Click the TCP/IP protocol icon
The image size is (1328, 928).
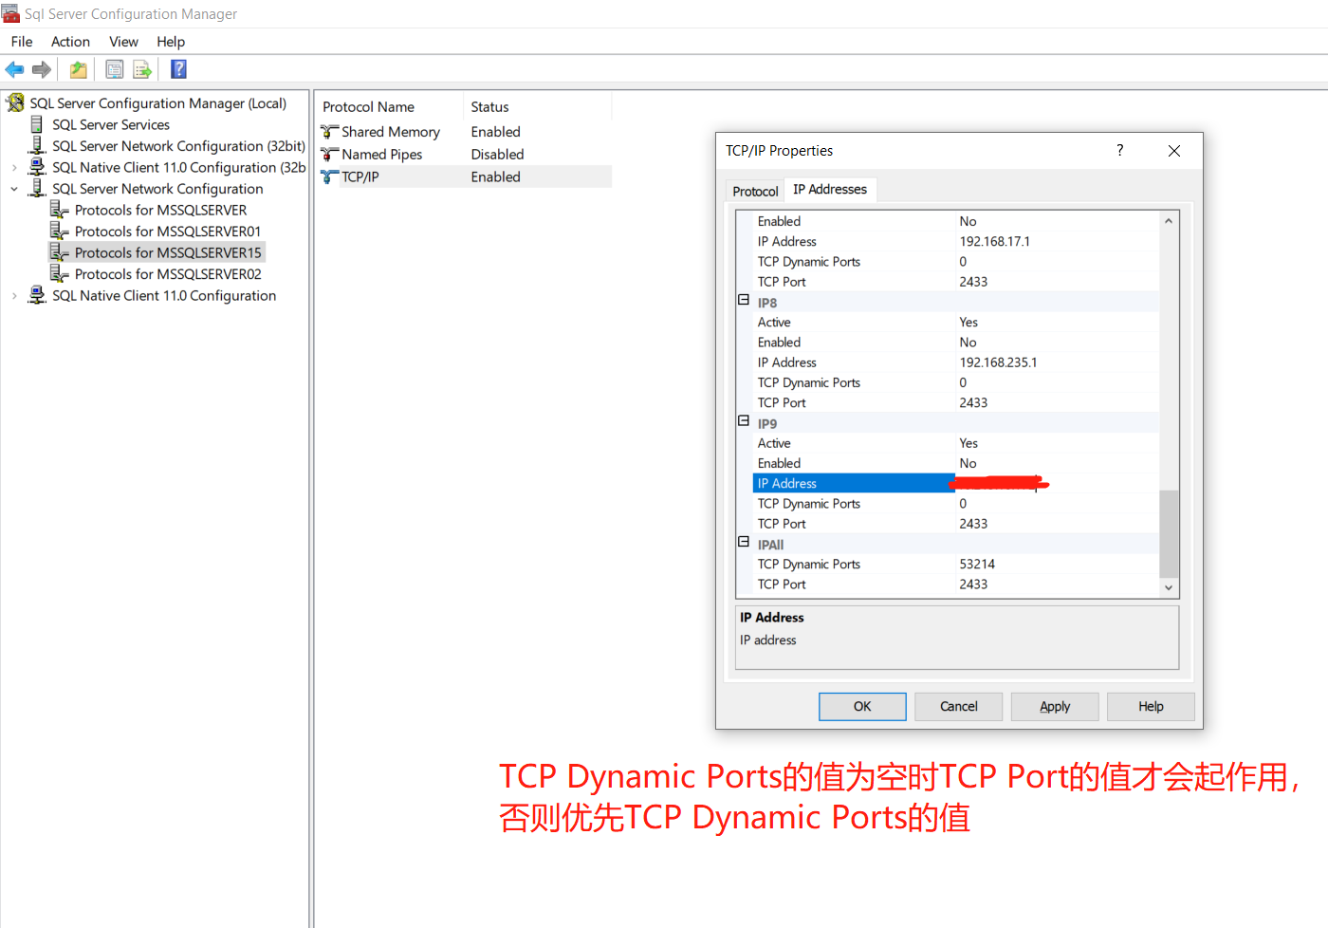[x=329, y=176]
